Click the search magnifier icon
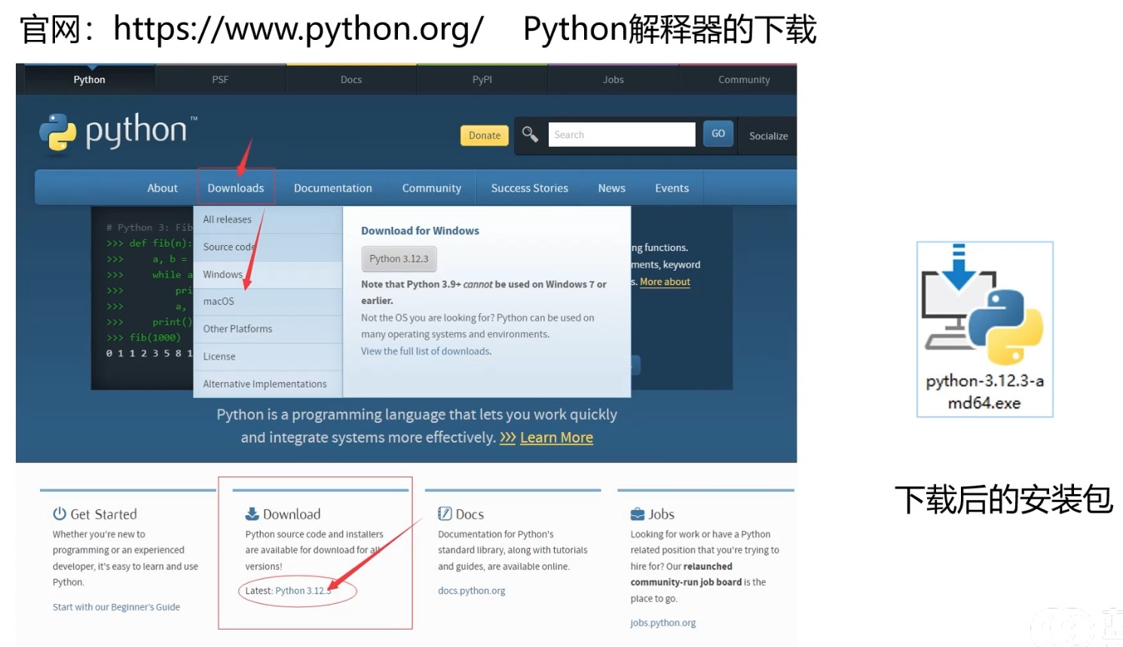 (x=530, y=134)
